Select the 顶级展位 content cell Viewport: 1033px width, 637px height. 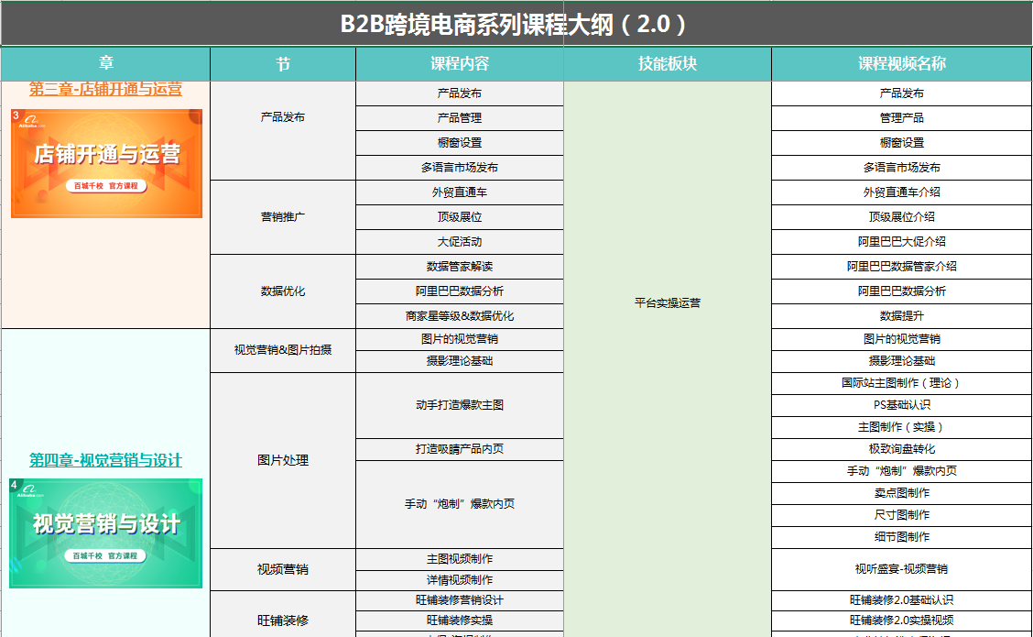(x=460, y=217)
